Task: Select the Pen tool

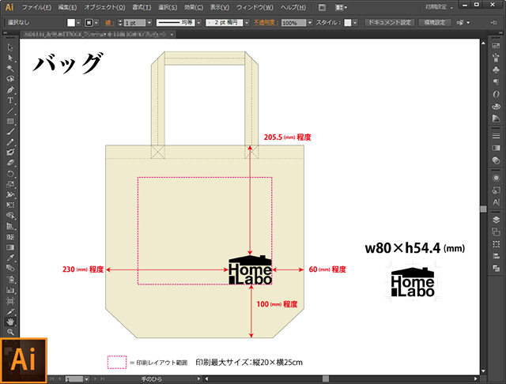Action: 10,89
